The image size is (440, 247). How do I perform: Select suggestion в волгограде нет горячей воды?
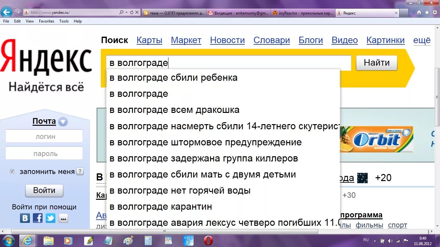click(223, 191)
